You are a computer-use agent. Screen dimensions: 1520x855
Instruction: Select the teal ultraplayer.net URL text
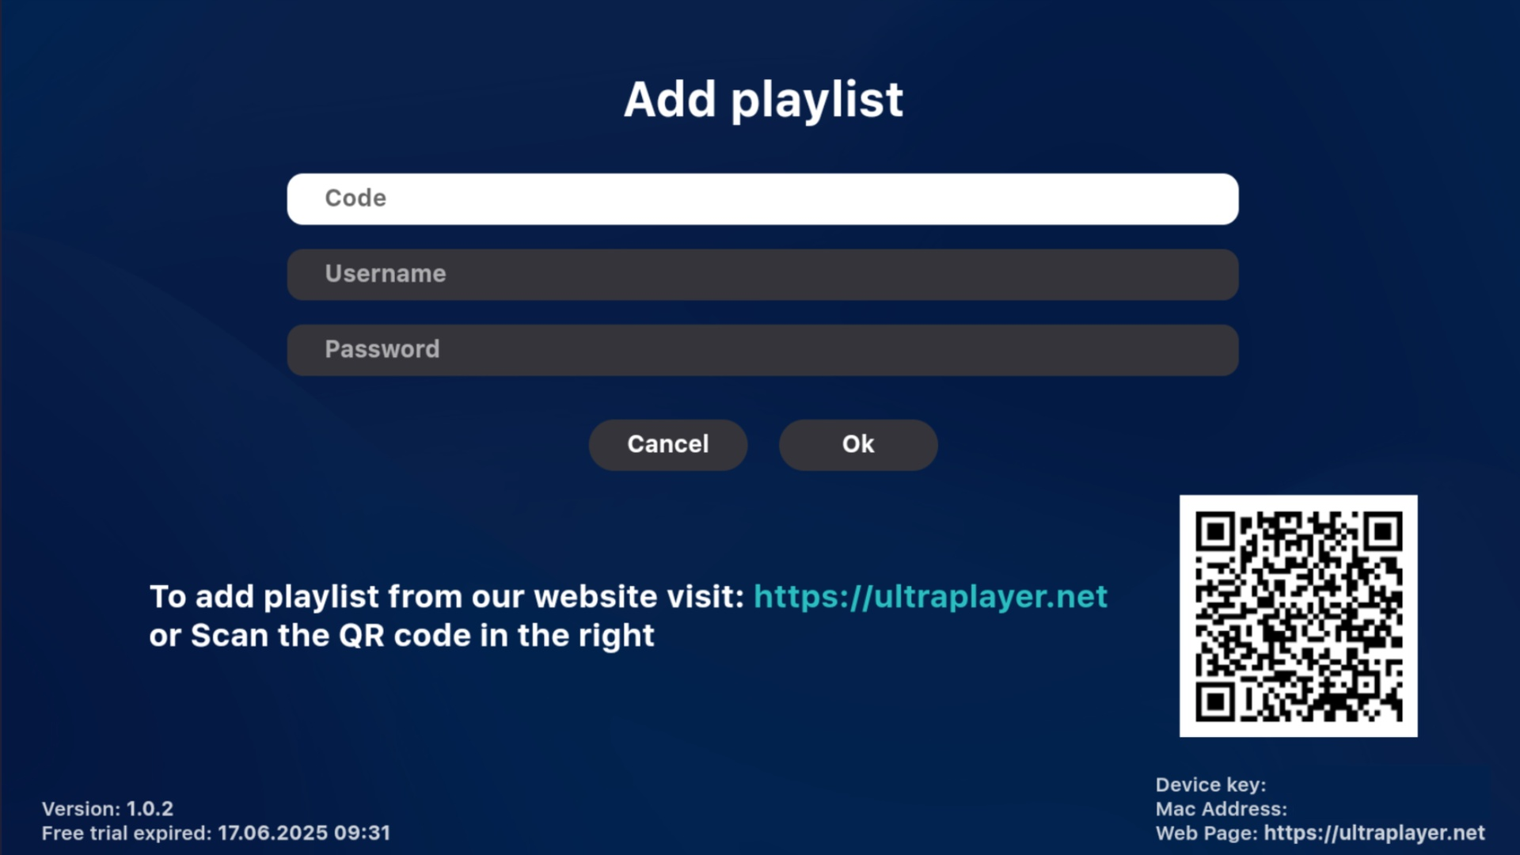point(931,598)
